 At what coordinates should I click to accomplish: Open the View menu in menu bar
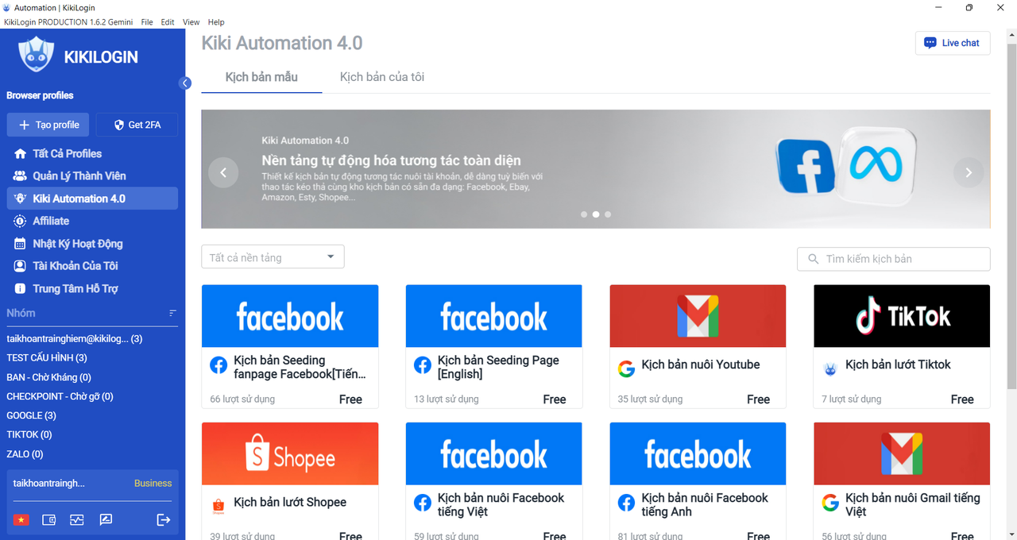[x=191, y=22]
